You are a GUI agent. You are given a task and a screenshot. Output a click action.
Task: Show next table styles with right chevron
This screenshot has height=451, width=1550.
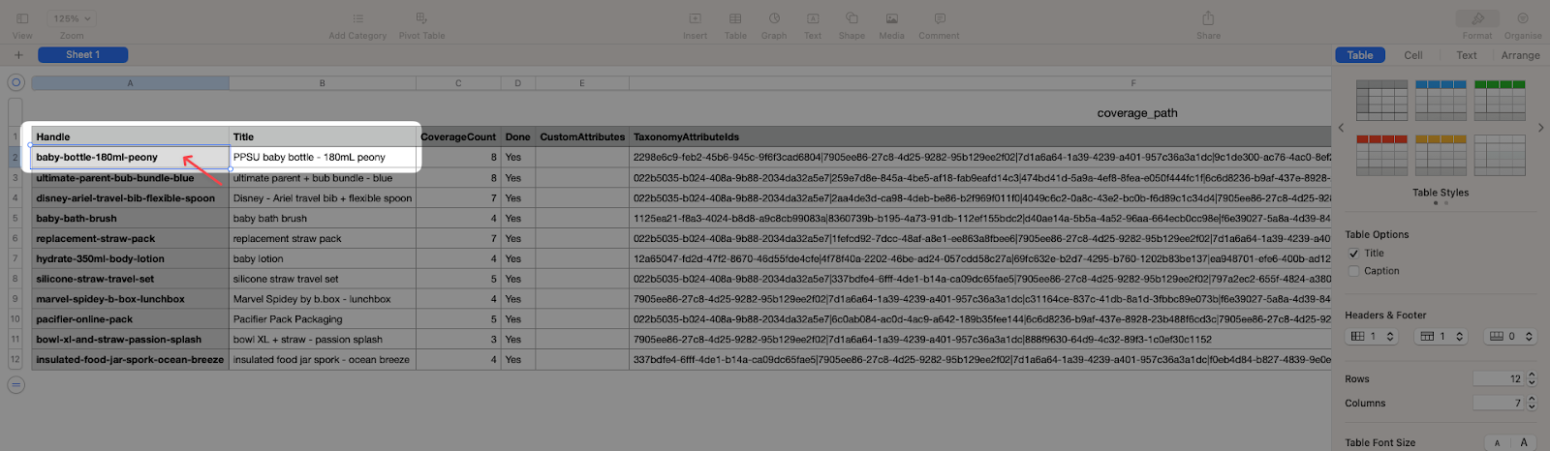tap(1540, 128)
